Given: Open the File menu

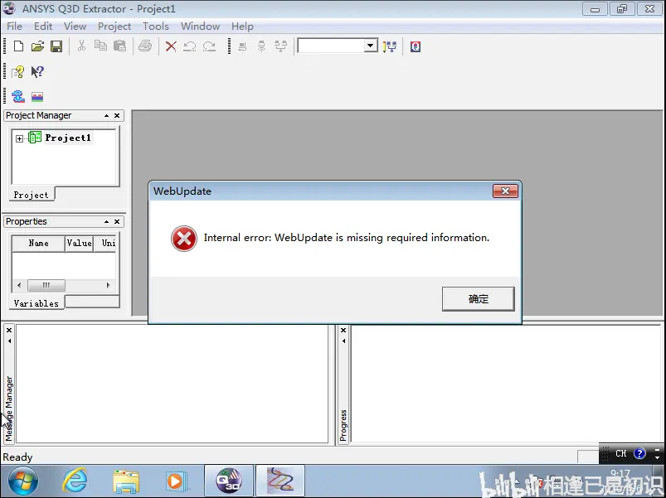Looking at the screenshot, I should 14,27.
